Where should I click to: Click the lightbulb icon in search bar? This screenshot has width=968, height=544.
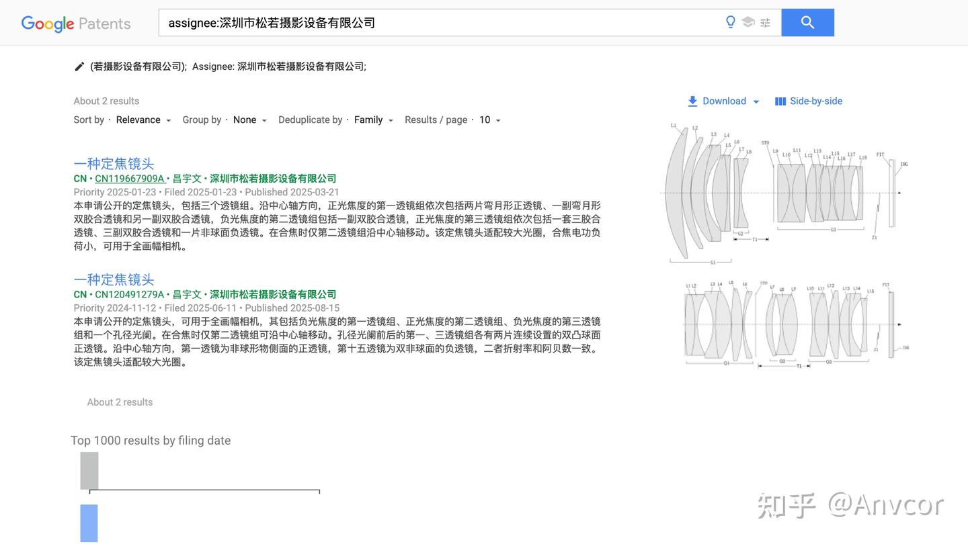point(731,22)
